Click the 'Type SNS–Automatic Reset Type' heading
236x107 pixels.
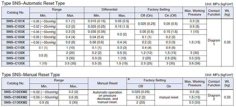coord(33,3)
